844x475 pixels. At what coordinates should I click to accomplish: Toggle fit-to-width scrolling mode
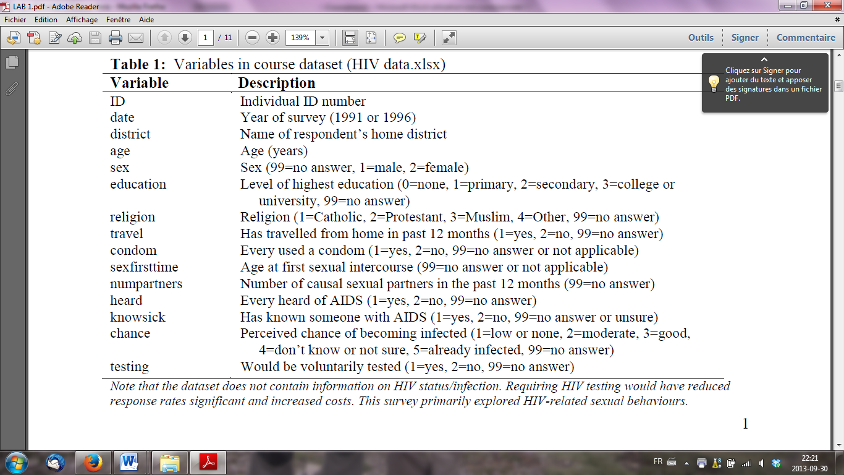pos(350,38)
